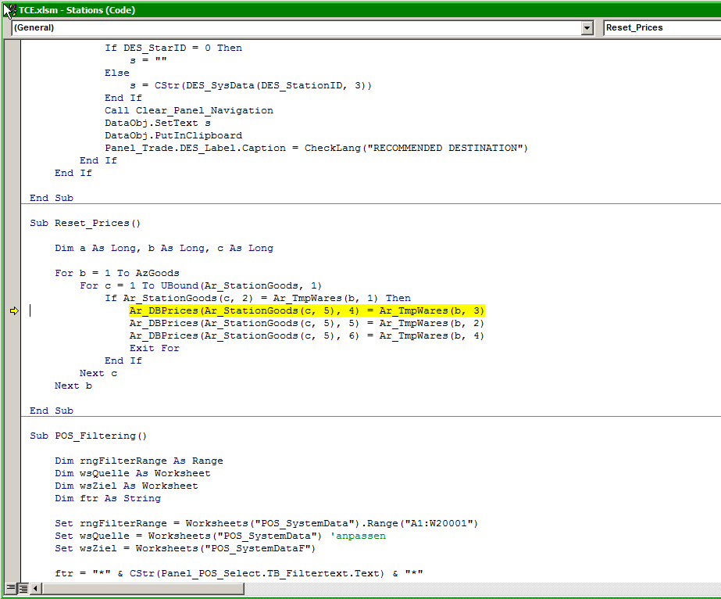The height and width of the screenshot is (599, 721).
Task: Click the 'Set wsQuelle = Worksheets' line
Action: coord(220,536)
